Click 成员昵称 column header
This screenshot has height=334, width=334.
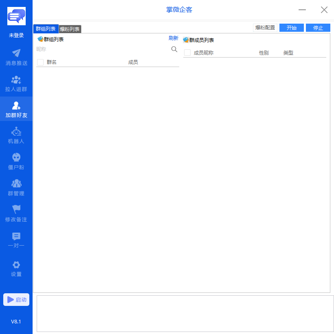(204, 53)
